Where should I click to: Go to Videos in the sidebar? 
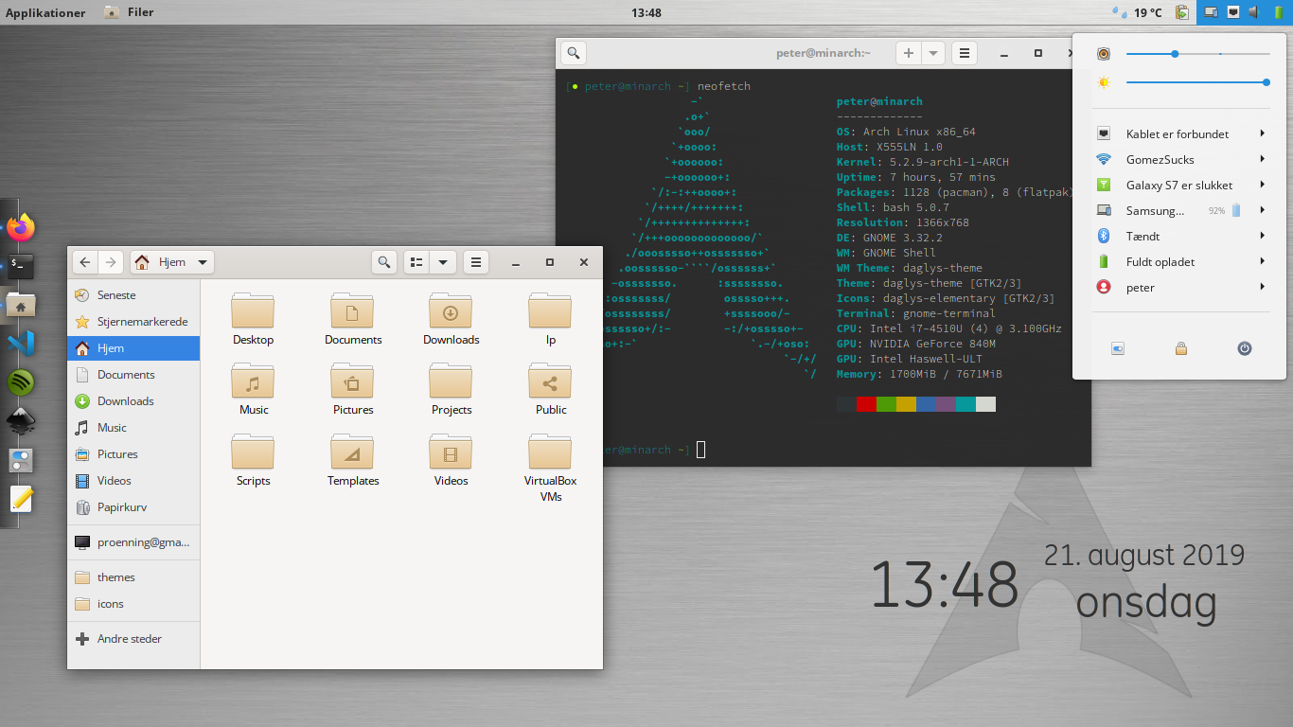(x=133, y=480)
